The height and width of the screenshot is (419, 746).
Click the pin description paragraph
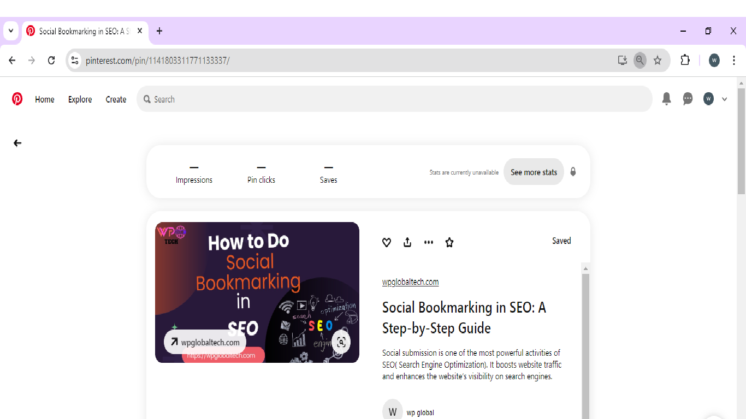click(x=472, y=364)
